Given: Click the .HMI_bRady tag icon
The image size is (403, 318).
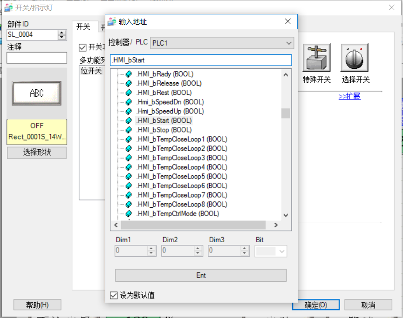Looking at the screenshot, I should [x=129, y=74].
